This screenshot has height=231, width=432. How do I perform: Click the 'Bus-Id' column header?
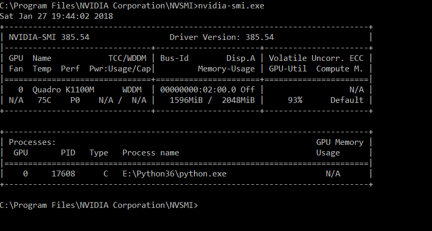click(x=174, y=58)
